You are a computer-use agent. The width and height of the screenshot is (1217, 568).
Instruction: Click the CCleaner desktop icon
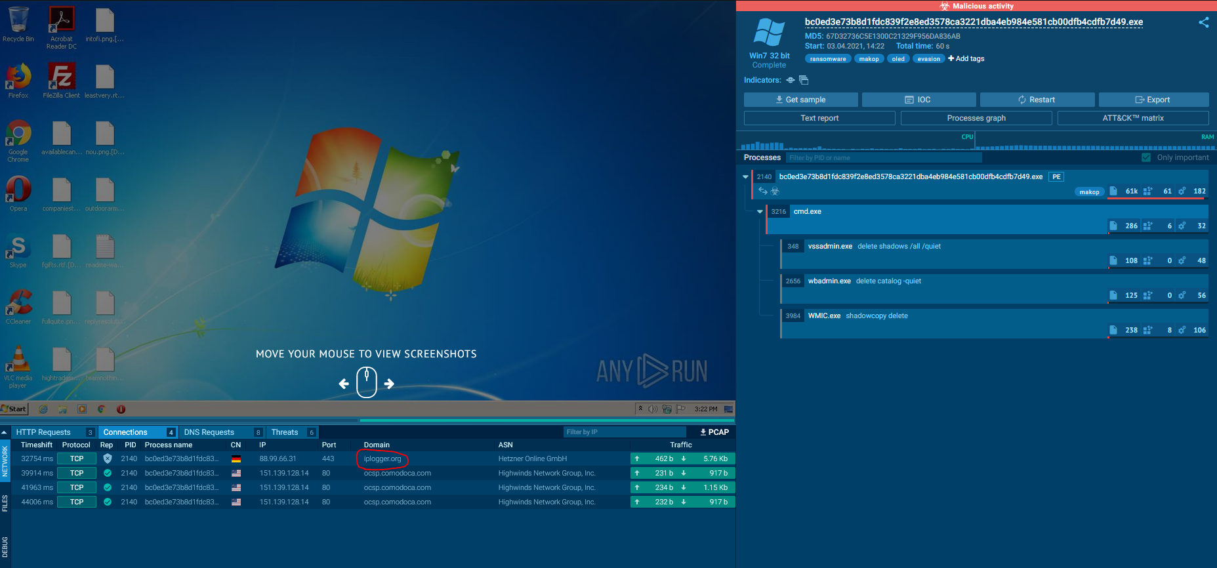pos(18,307)
